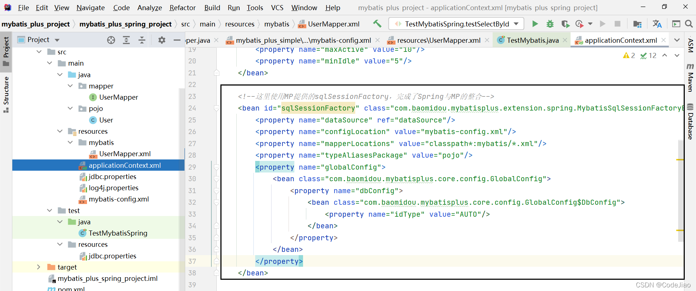Expand the target folder
This screenshot has height=291, width=696.
click(39, 267)
